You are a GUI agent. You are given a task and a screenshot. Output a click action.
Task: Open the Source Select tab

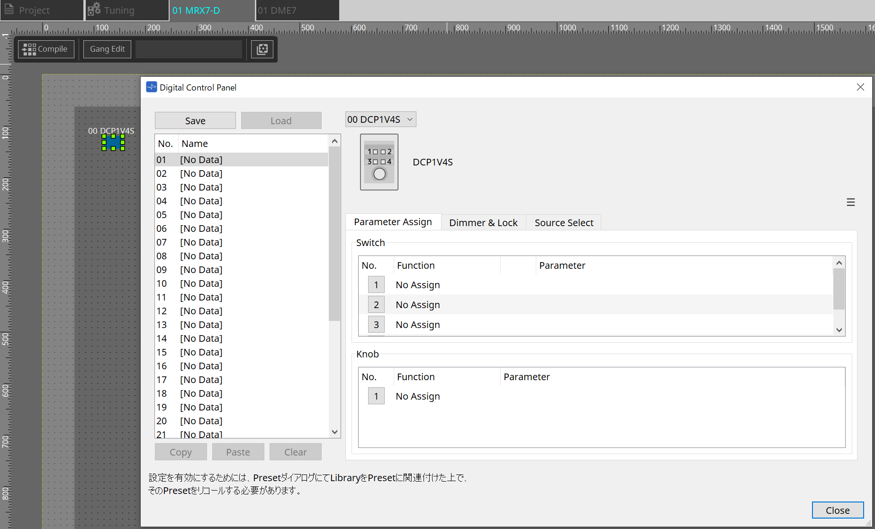(563, 222)
